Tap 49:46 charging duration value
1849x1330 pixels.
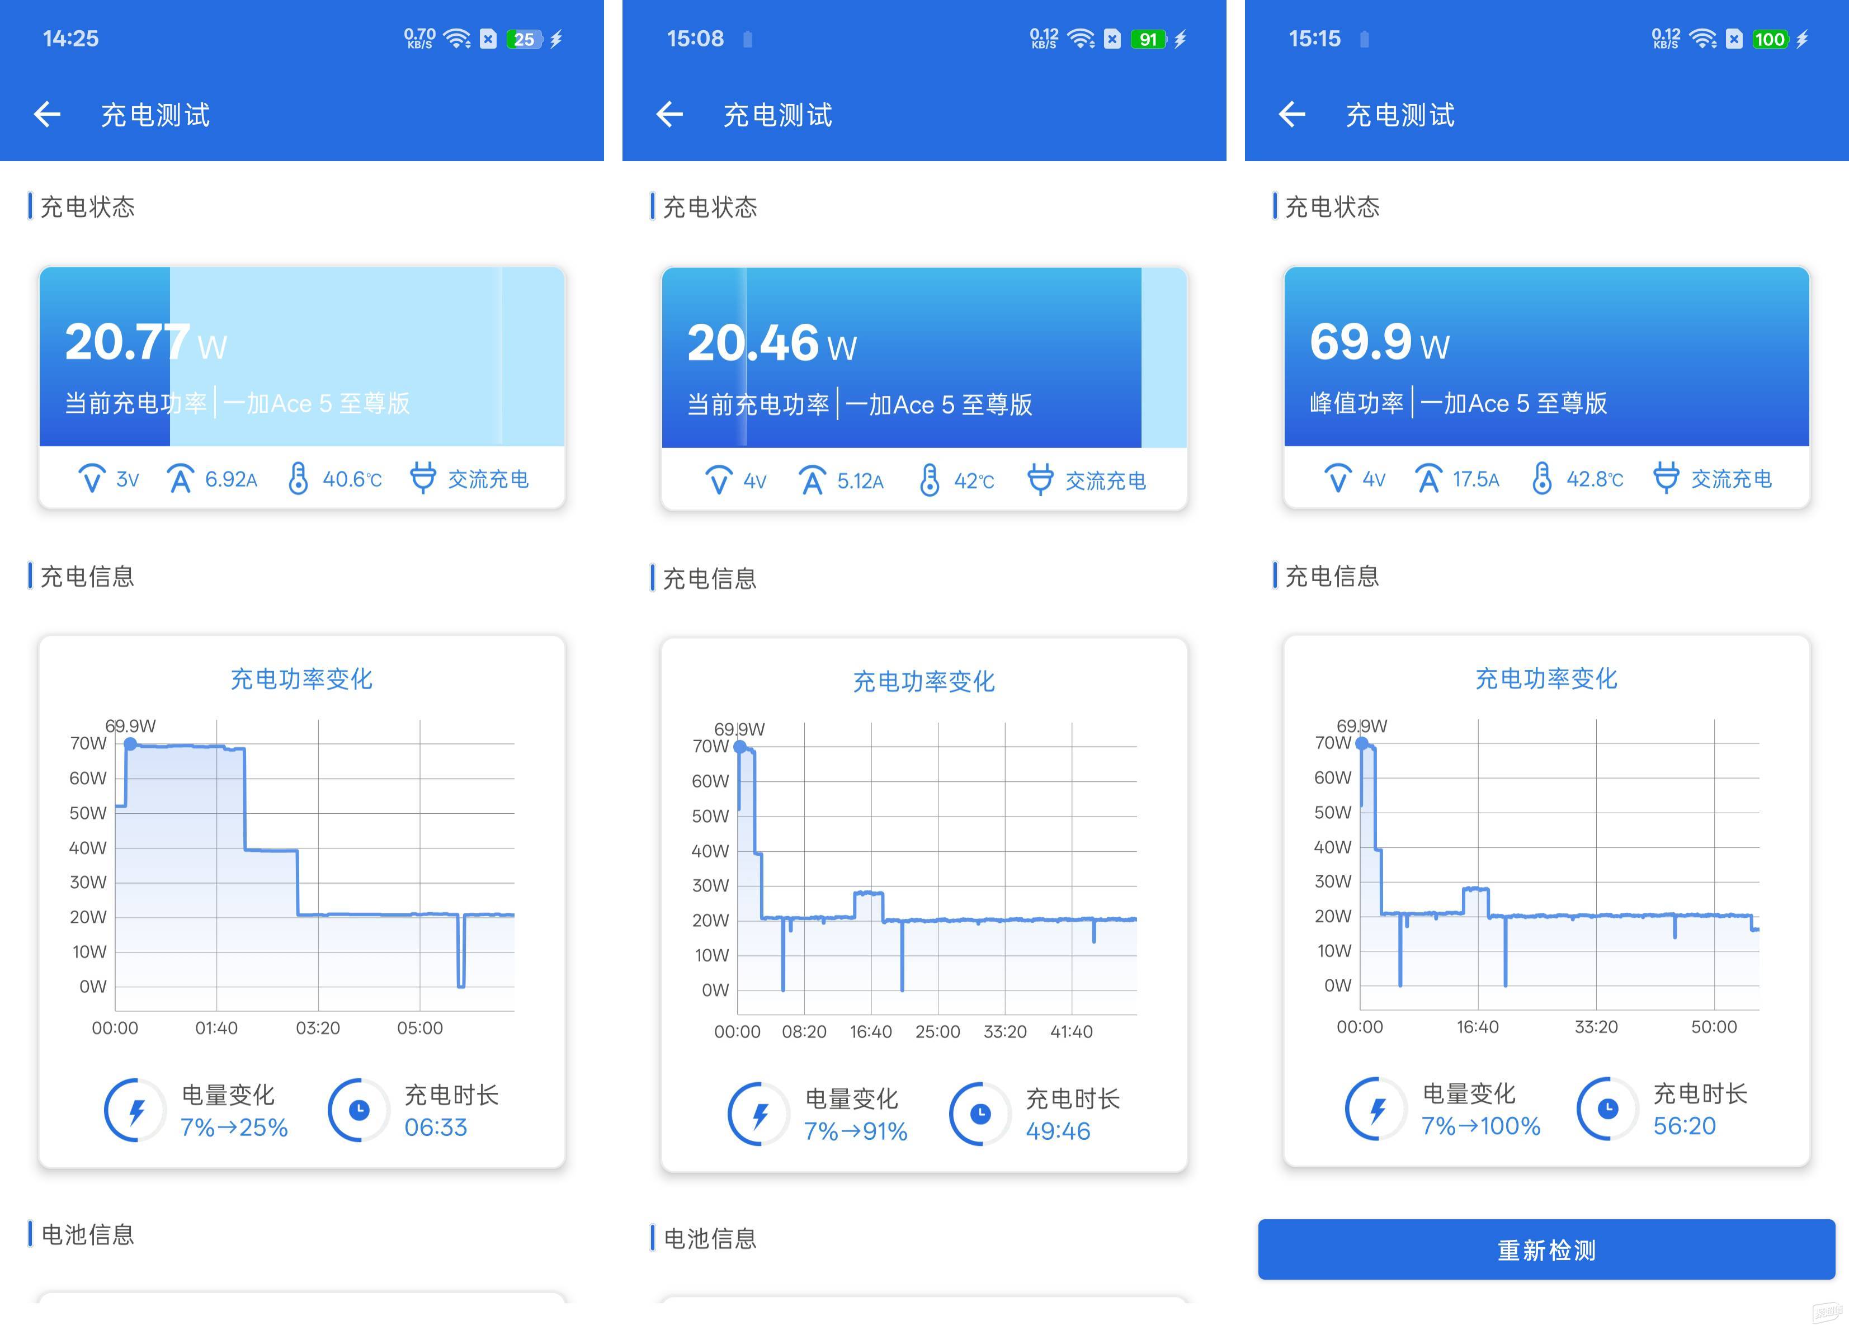1058,1131
